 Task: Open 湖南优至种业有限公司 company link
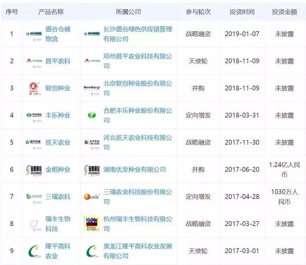point(135,170)
